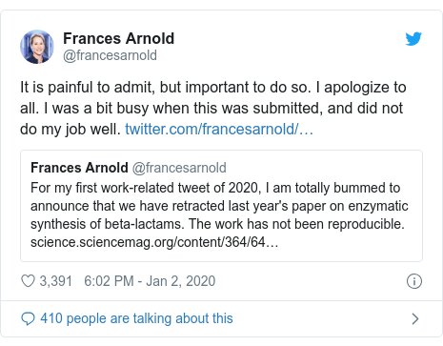Click the main tweet apology text
The height and width of the screenshot is (346, 443).
[213, 109]
